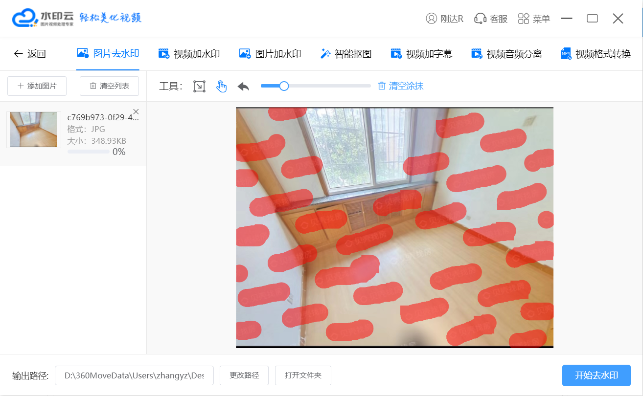Click the 格式: JPG text

click(86, 129)
